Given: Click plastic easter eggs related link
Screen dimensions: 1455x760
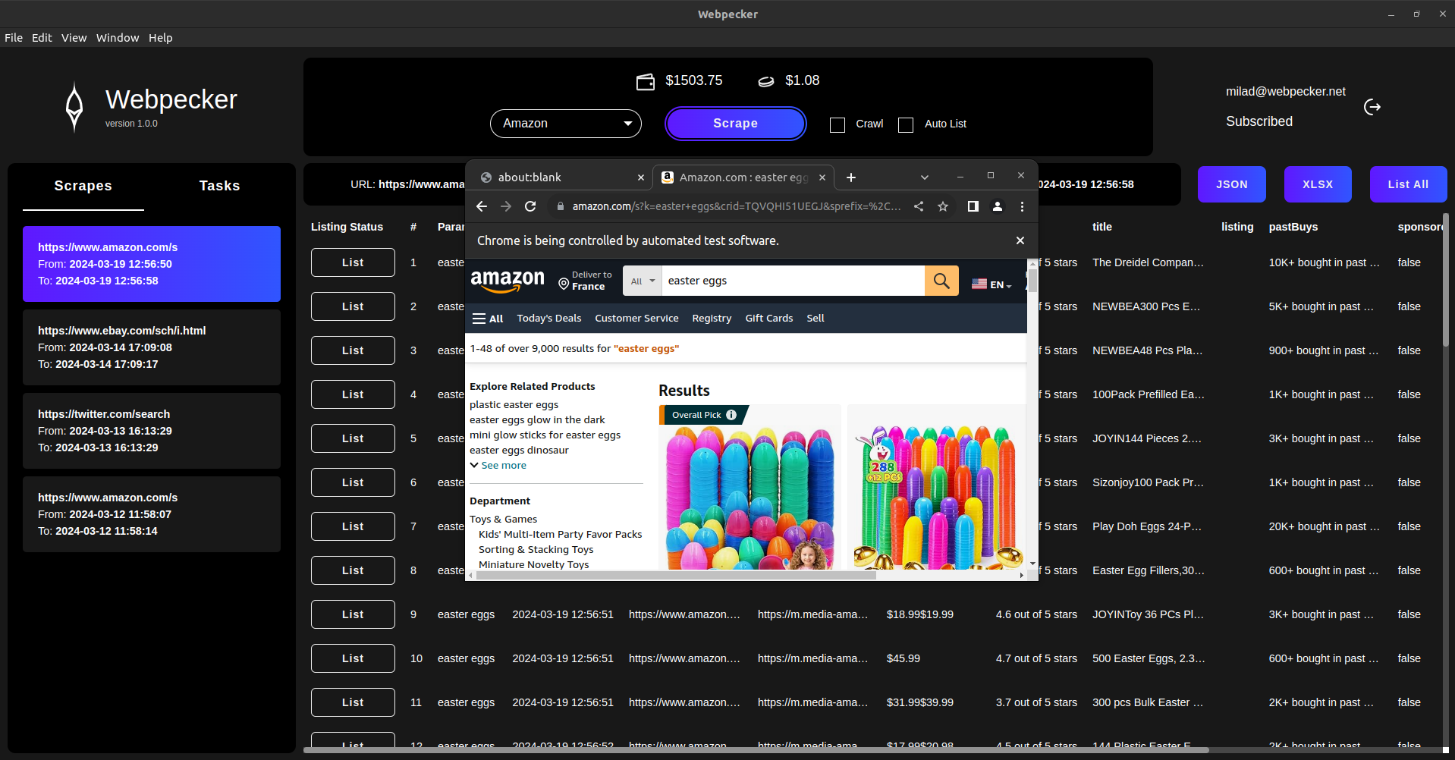Looking at the screenshot, I should tap(514, 405).
